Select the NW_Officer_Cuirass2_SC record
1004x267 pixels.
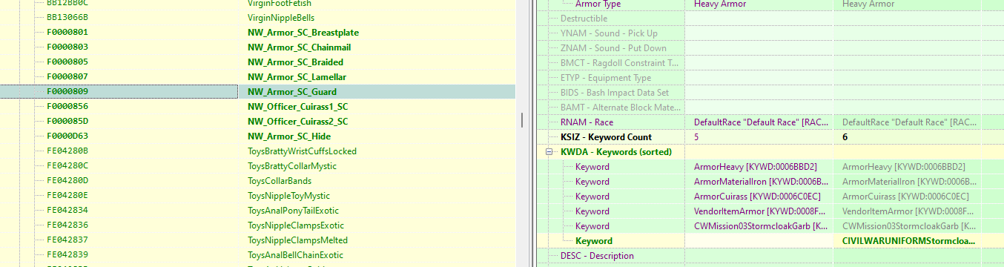(x=297, y=122)
